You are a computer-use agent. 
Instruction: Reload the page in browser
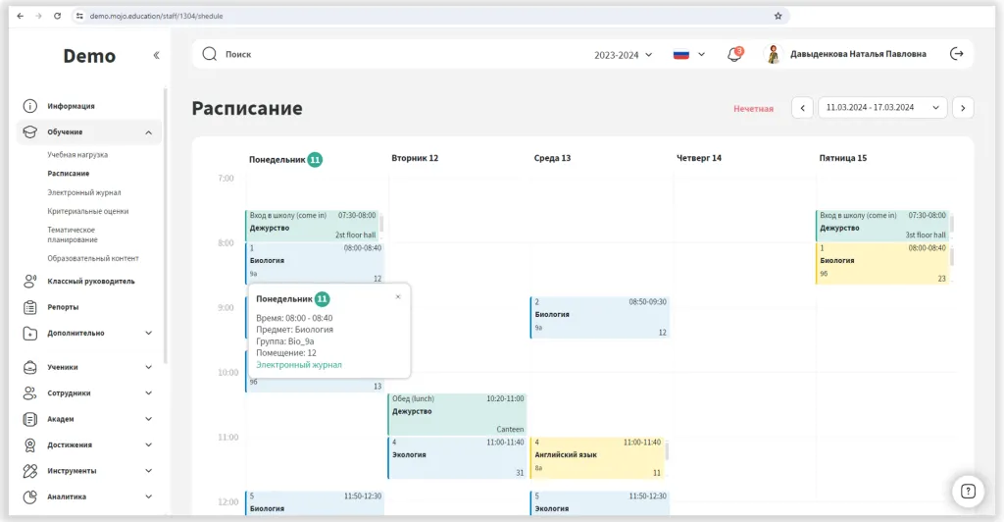(58, 17)
